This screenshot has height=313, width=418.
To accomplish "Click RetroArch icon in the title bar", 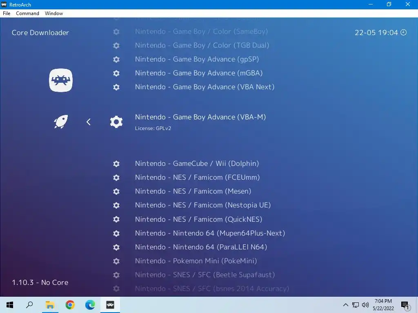I will tap(4, 4).
